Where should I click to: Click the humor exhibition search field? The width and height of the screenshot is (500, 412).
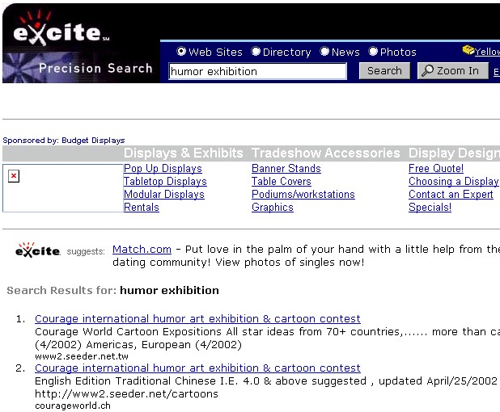point(257,71)
